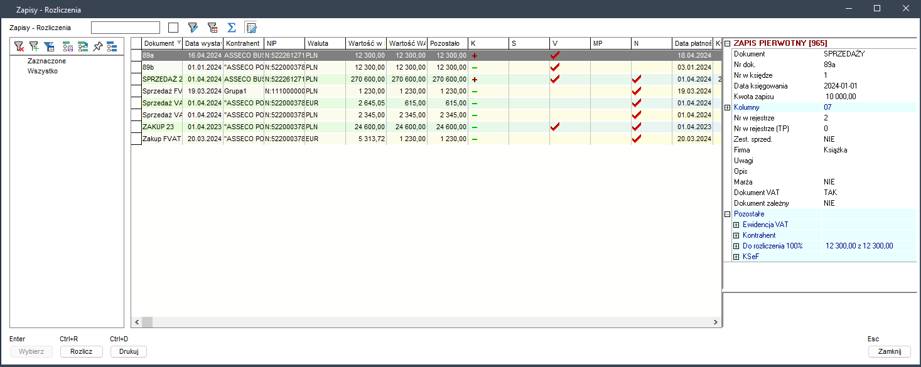Viewport: 921px width, 367px height.
Task: Click the Data płatności column header
Action: coord(692,43)
